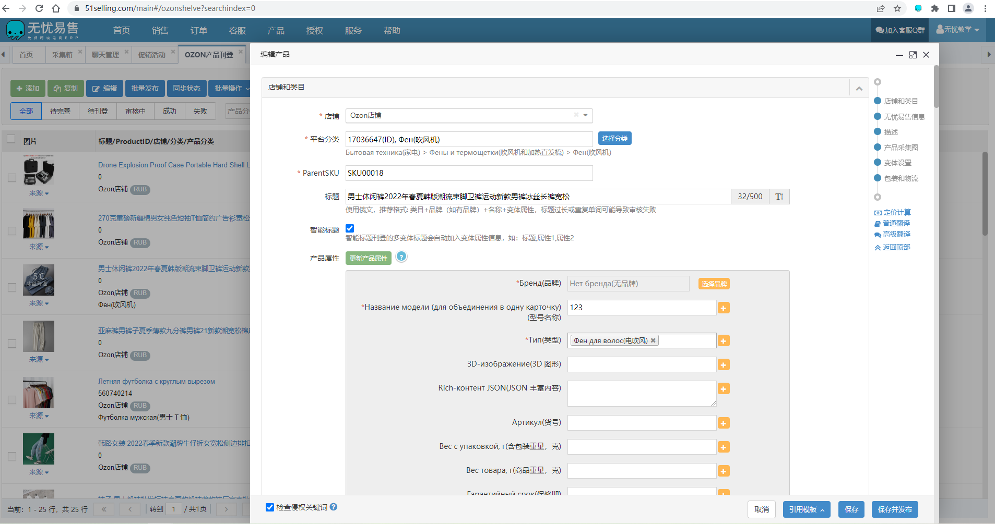
Task: Switch to the 采集箱 tab
Action: (62, 55)
